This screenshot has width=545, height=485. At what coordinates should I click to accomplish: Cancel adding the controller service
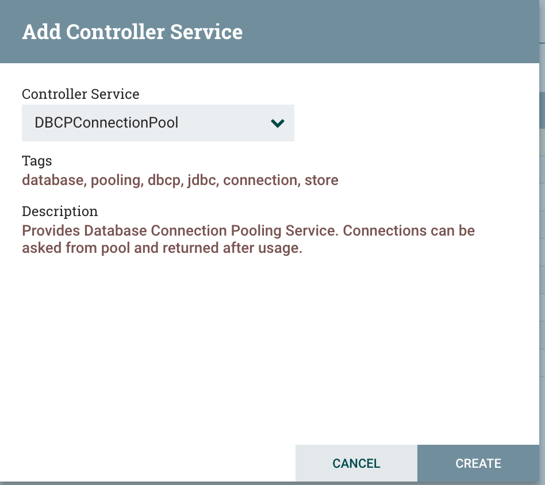(x=356, y=463)
